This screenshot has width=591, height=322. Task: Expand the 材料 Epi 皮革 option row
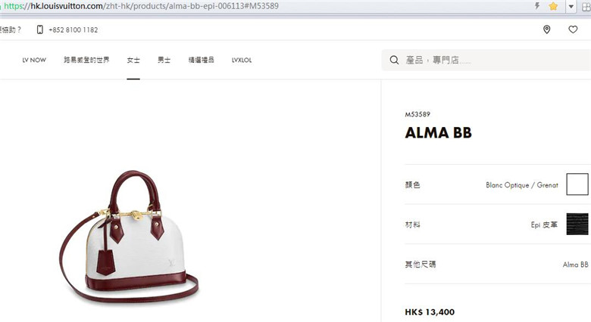click(498, 224)
